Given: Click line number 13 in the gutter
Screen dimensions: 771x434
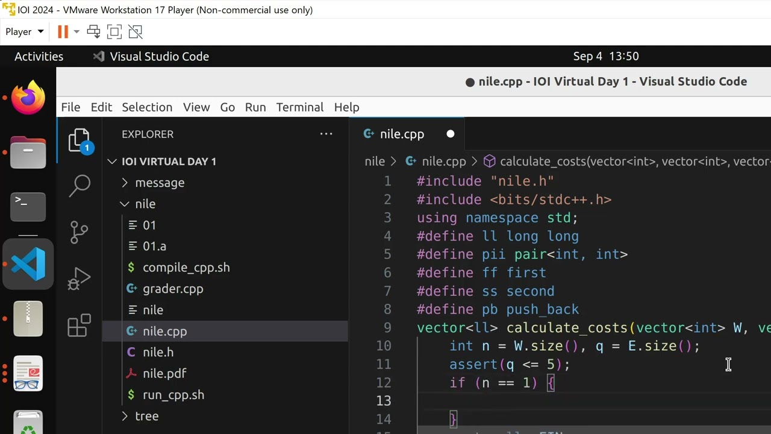Looking at the screenshot, I should click(x=384, y=400).
